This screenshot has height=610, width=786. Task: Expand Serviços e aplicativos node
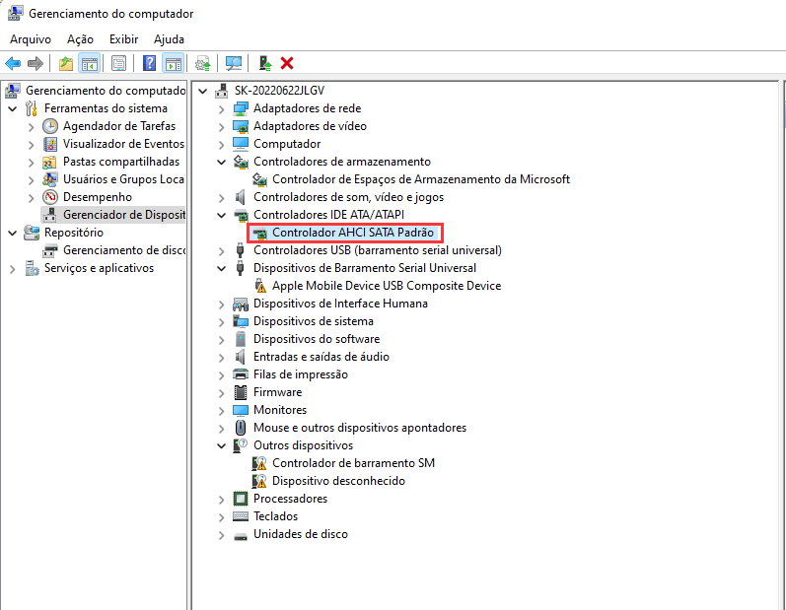(13, 269)
